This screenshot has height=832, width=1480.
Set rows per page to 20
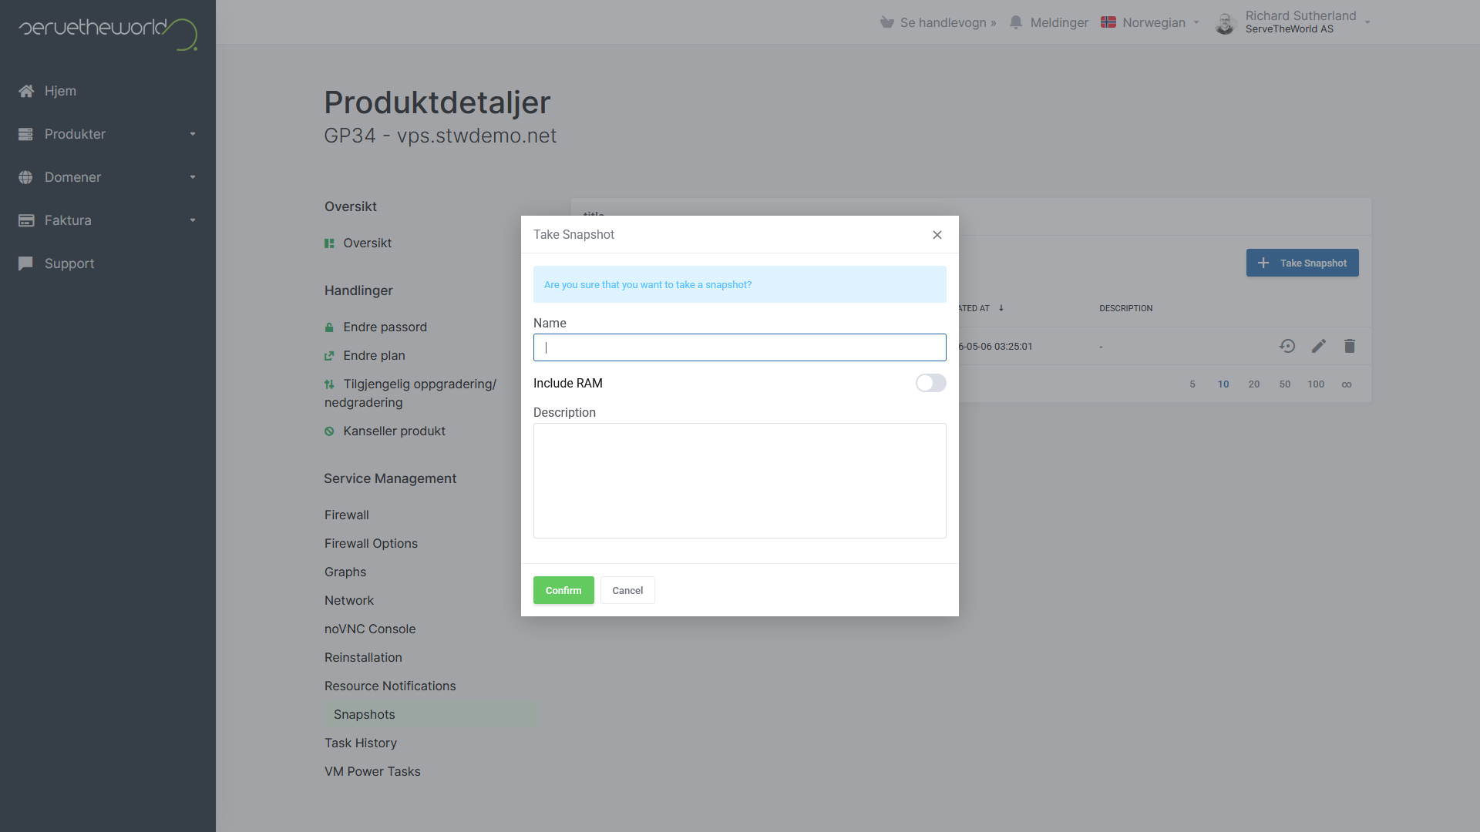pyautogui.click(x=1254, y=384)
